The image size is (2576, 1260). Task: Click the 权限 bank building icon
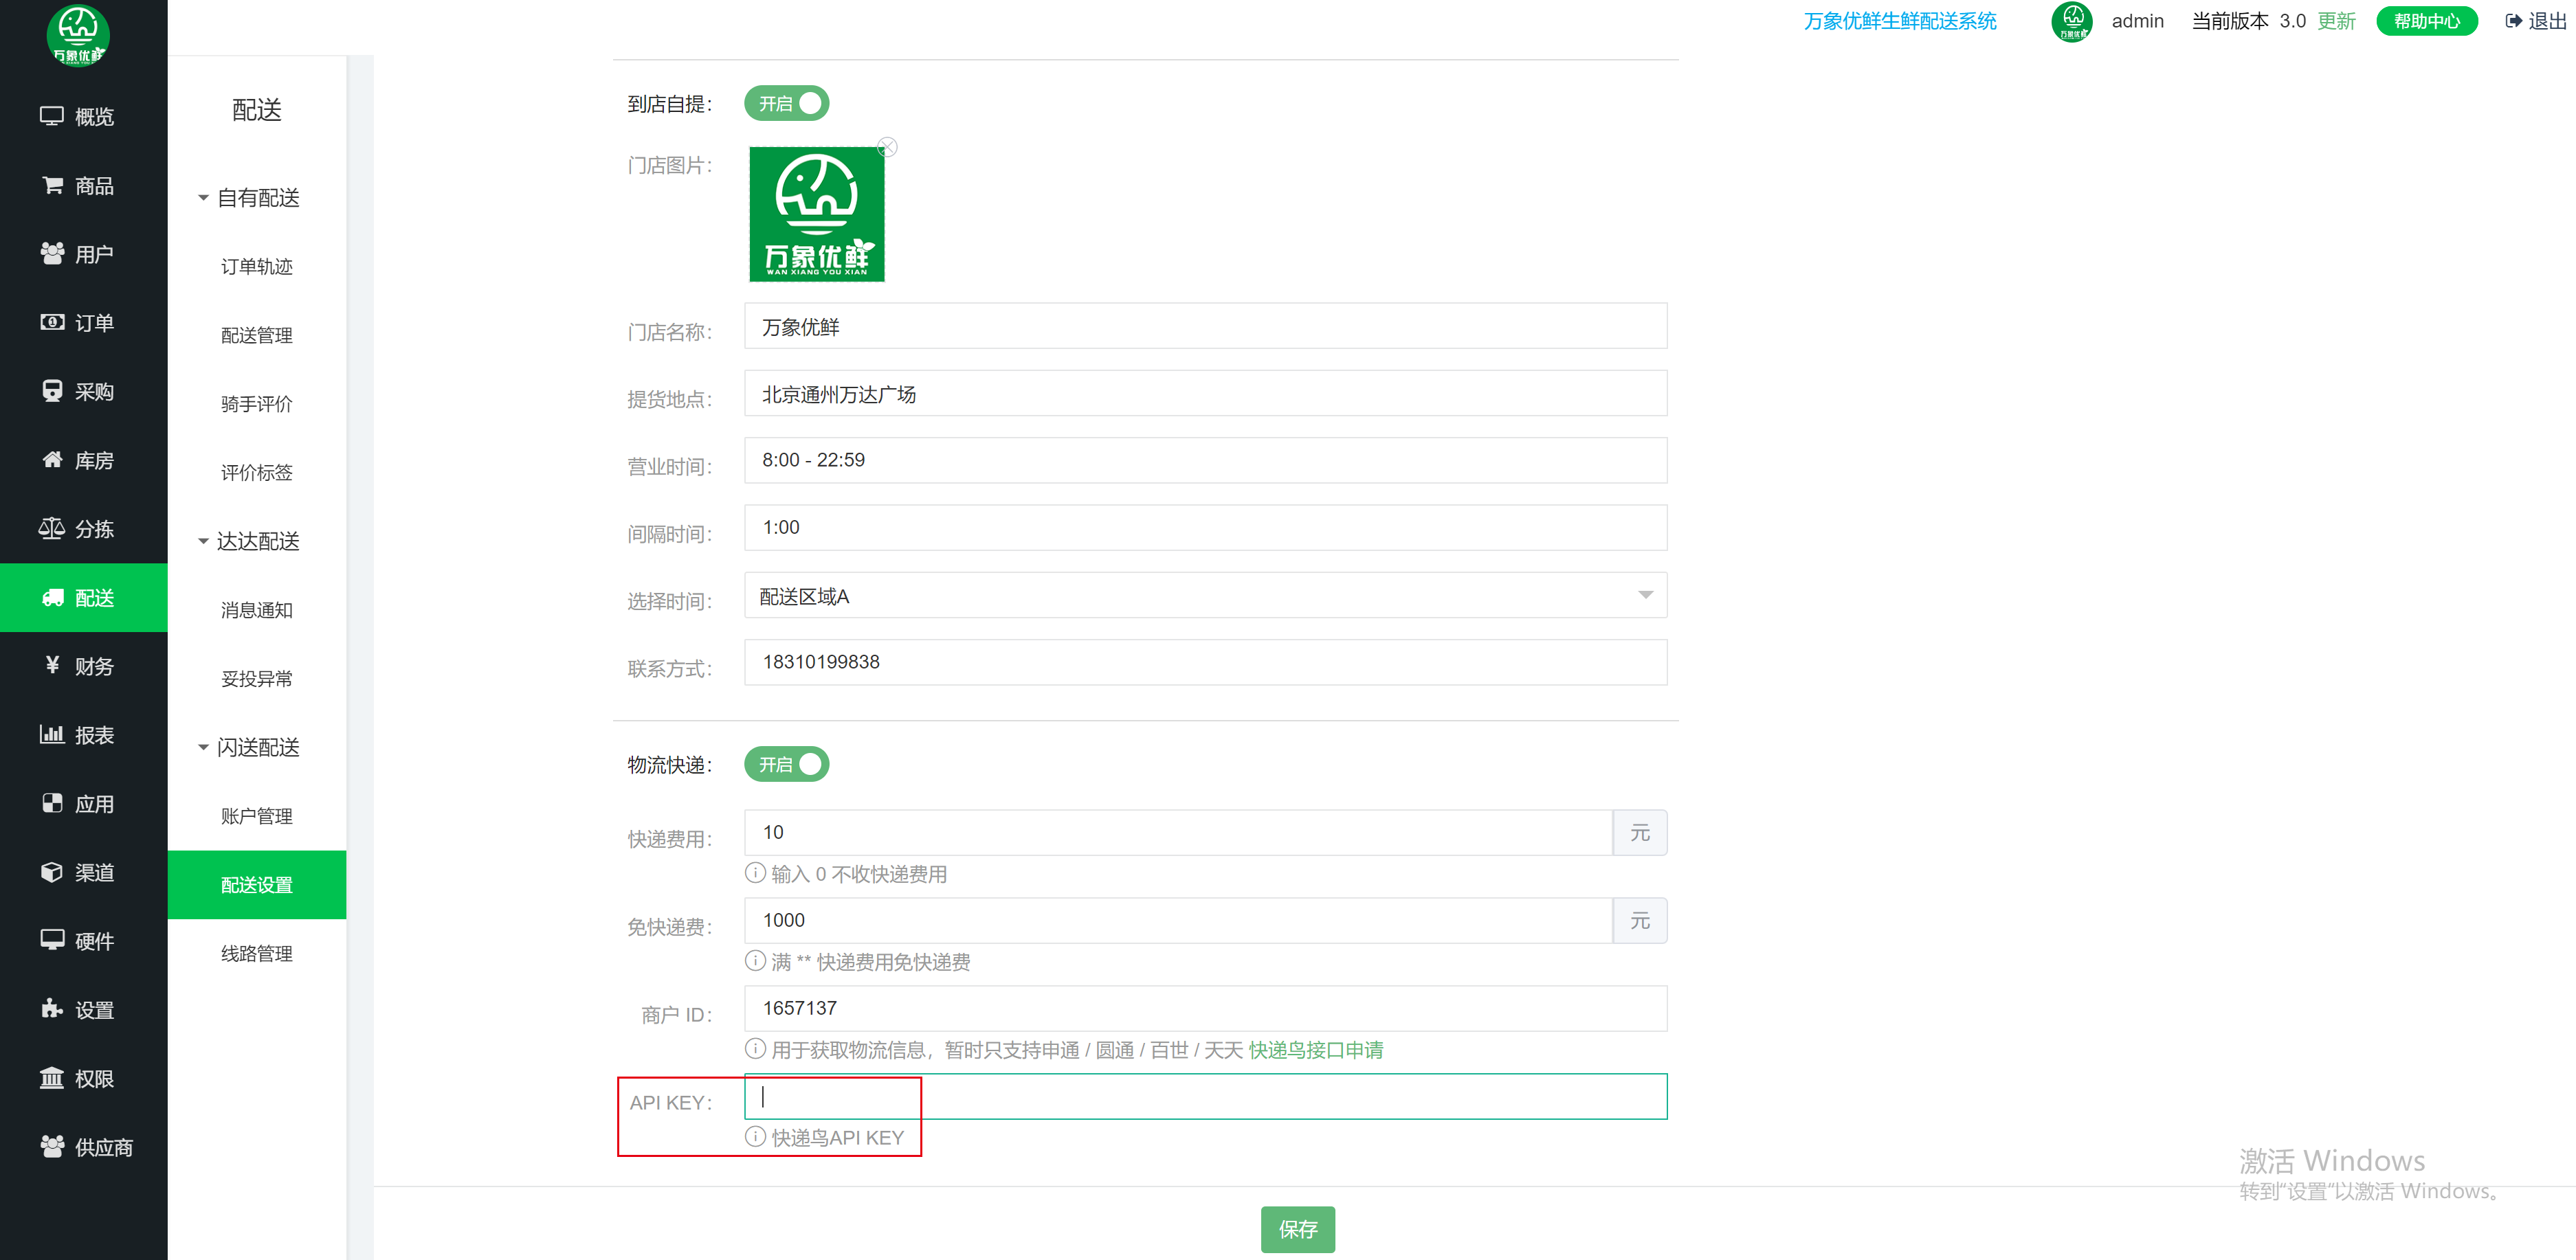pos(52,1078)
